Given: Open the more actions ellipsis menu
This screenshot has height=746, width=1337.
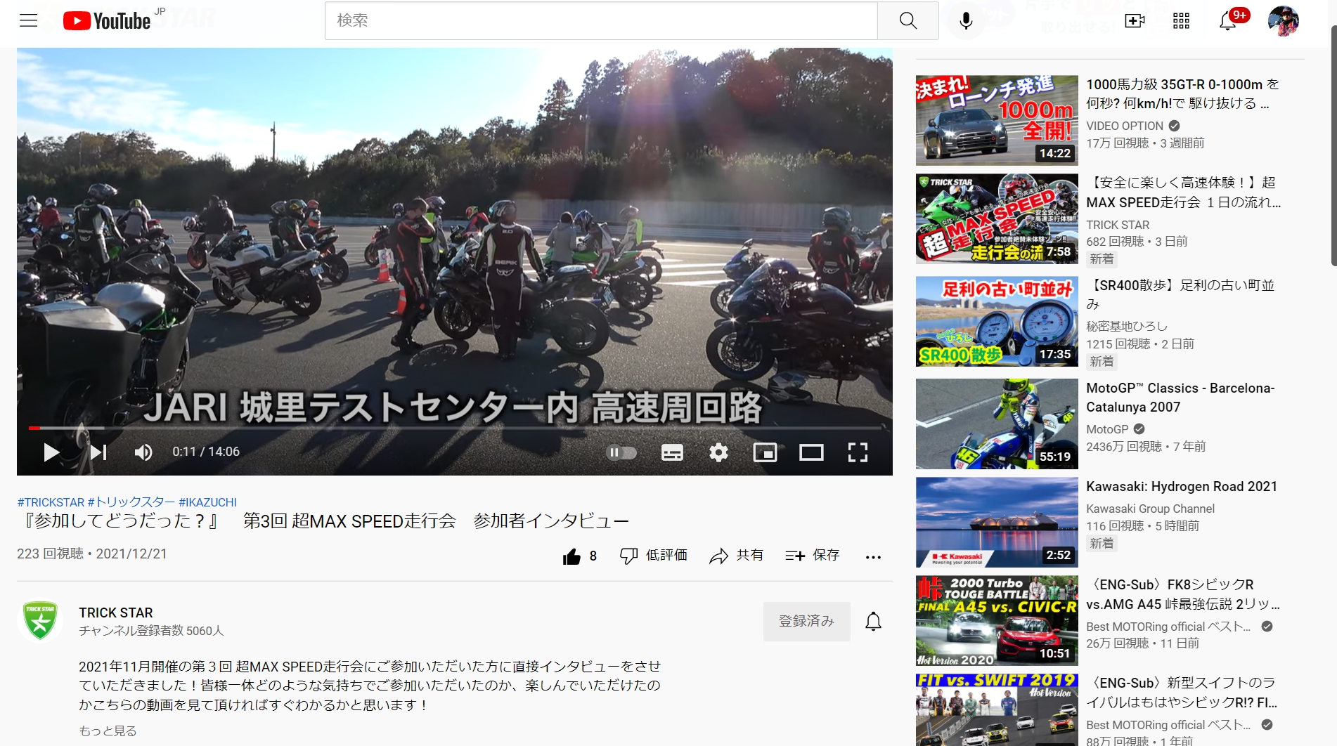Looking at the screenshot, I should (873, 557).
